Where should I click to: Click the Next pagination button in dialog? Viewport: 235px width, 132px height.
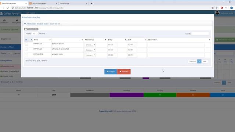pyautogui.click(x=205, y=61)
